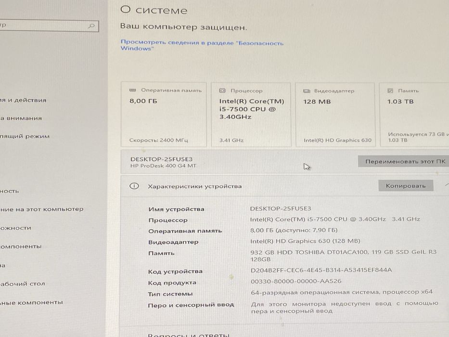Click the 'О системе' page title
Image resolution: width=449 pixels, height=337 pixels.
[154, 10]
